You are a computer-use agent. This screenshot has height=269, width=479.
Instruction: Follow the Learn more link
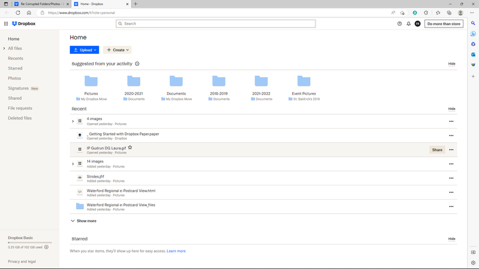(176, 251)
